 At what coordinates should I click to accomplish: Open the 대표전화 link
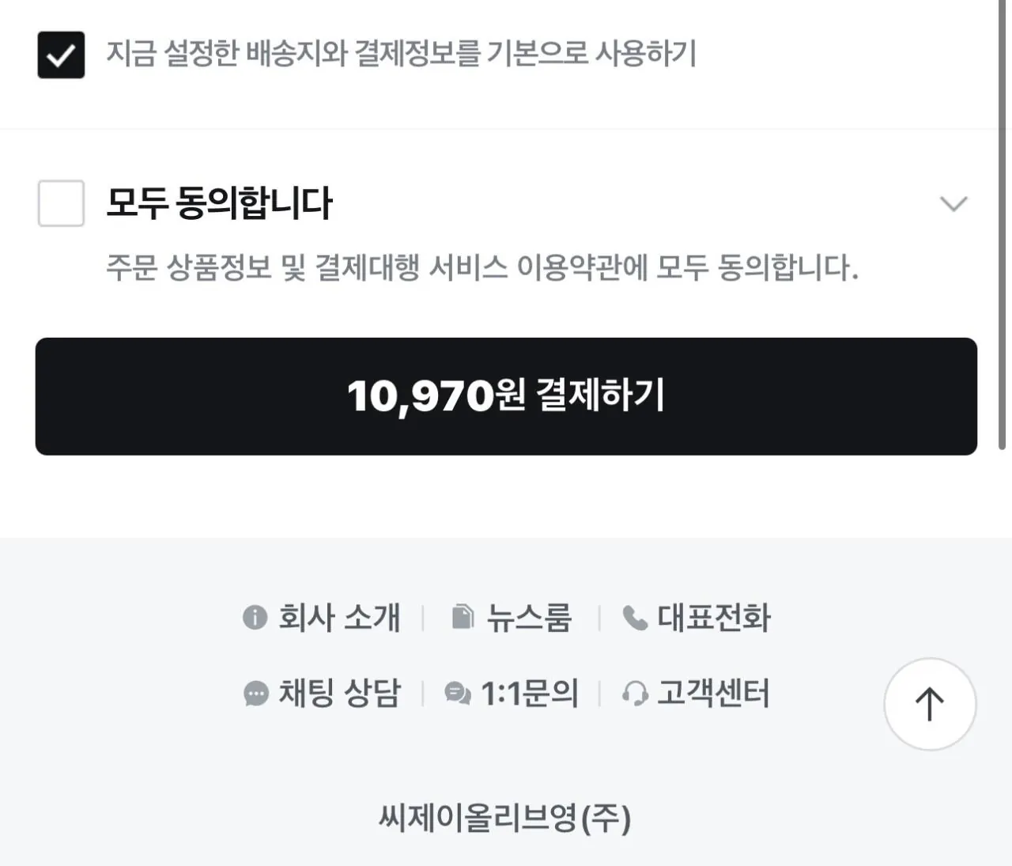[714, 618]
